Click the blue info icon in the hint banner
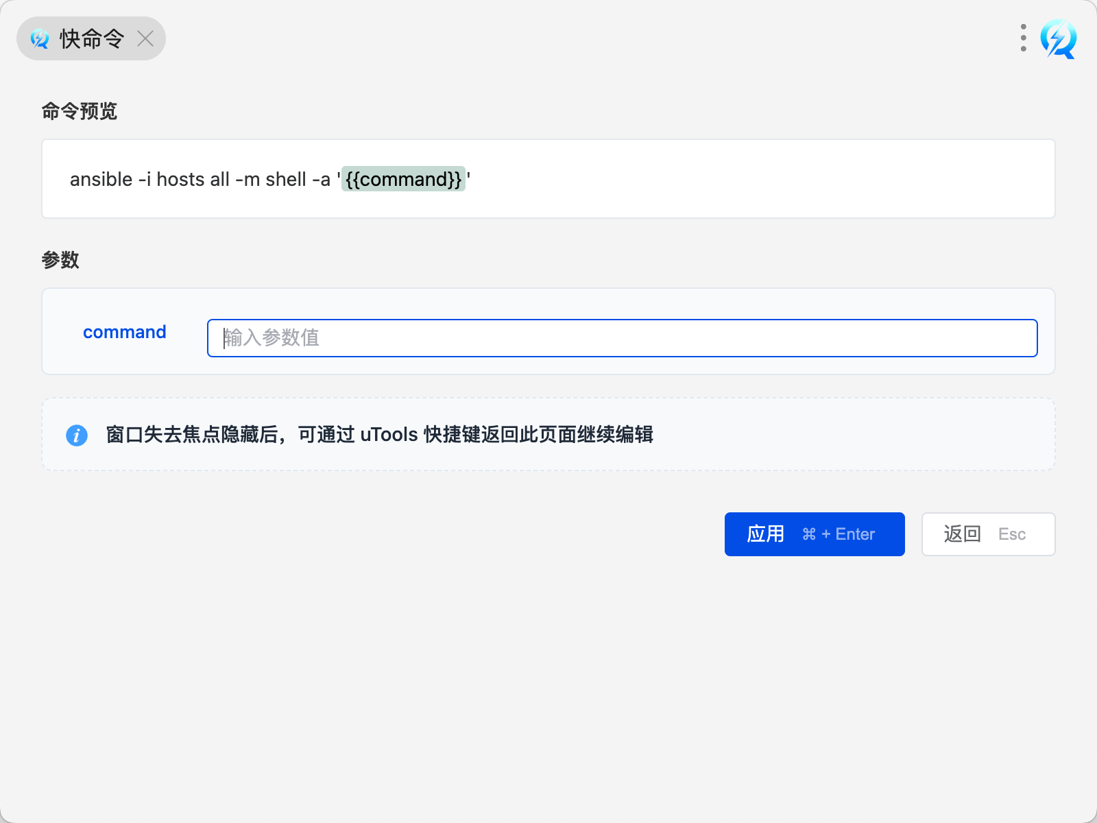 (x=77, y=435)
